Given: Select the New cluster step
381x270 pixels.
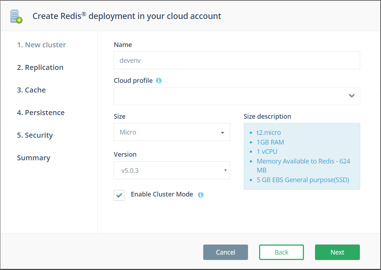Looking at the screenshot, I should click(x=41, y=45).
